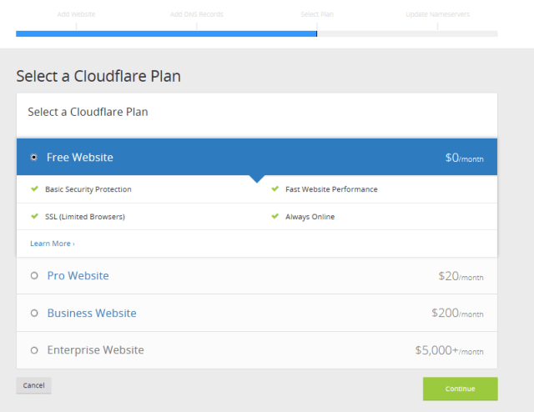Select the Free Website radio button
Viewport: 534px width, 412px height.
[34, 157]
